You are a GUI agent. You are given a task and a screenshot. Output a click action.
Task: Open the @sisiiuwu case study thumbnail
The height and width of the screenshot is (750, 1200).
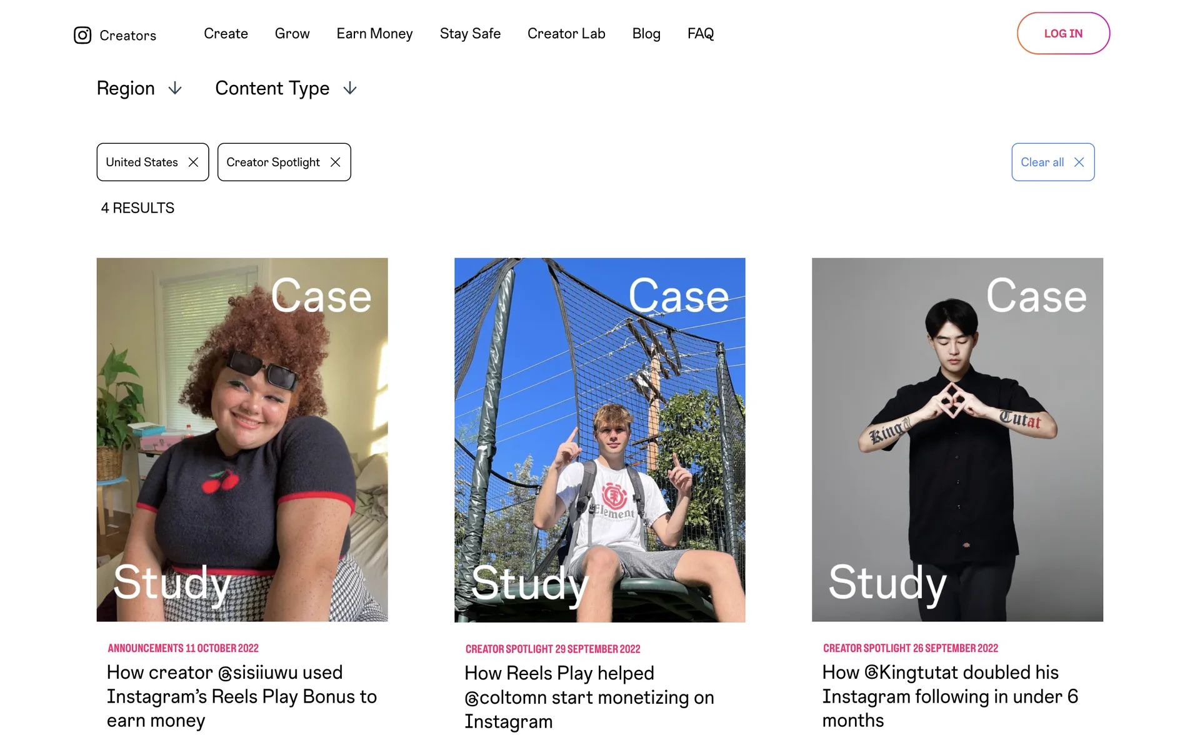(242, 439)
